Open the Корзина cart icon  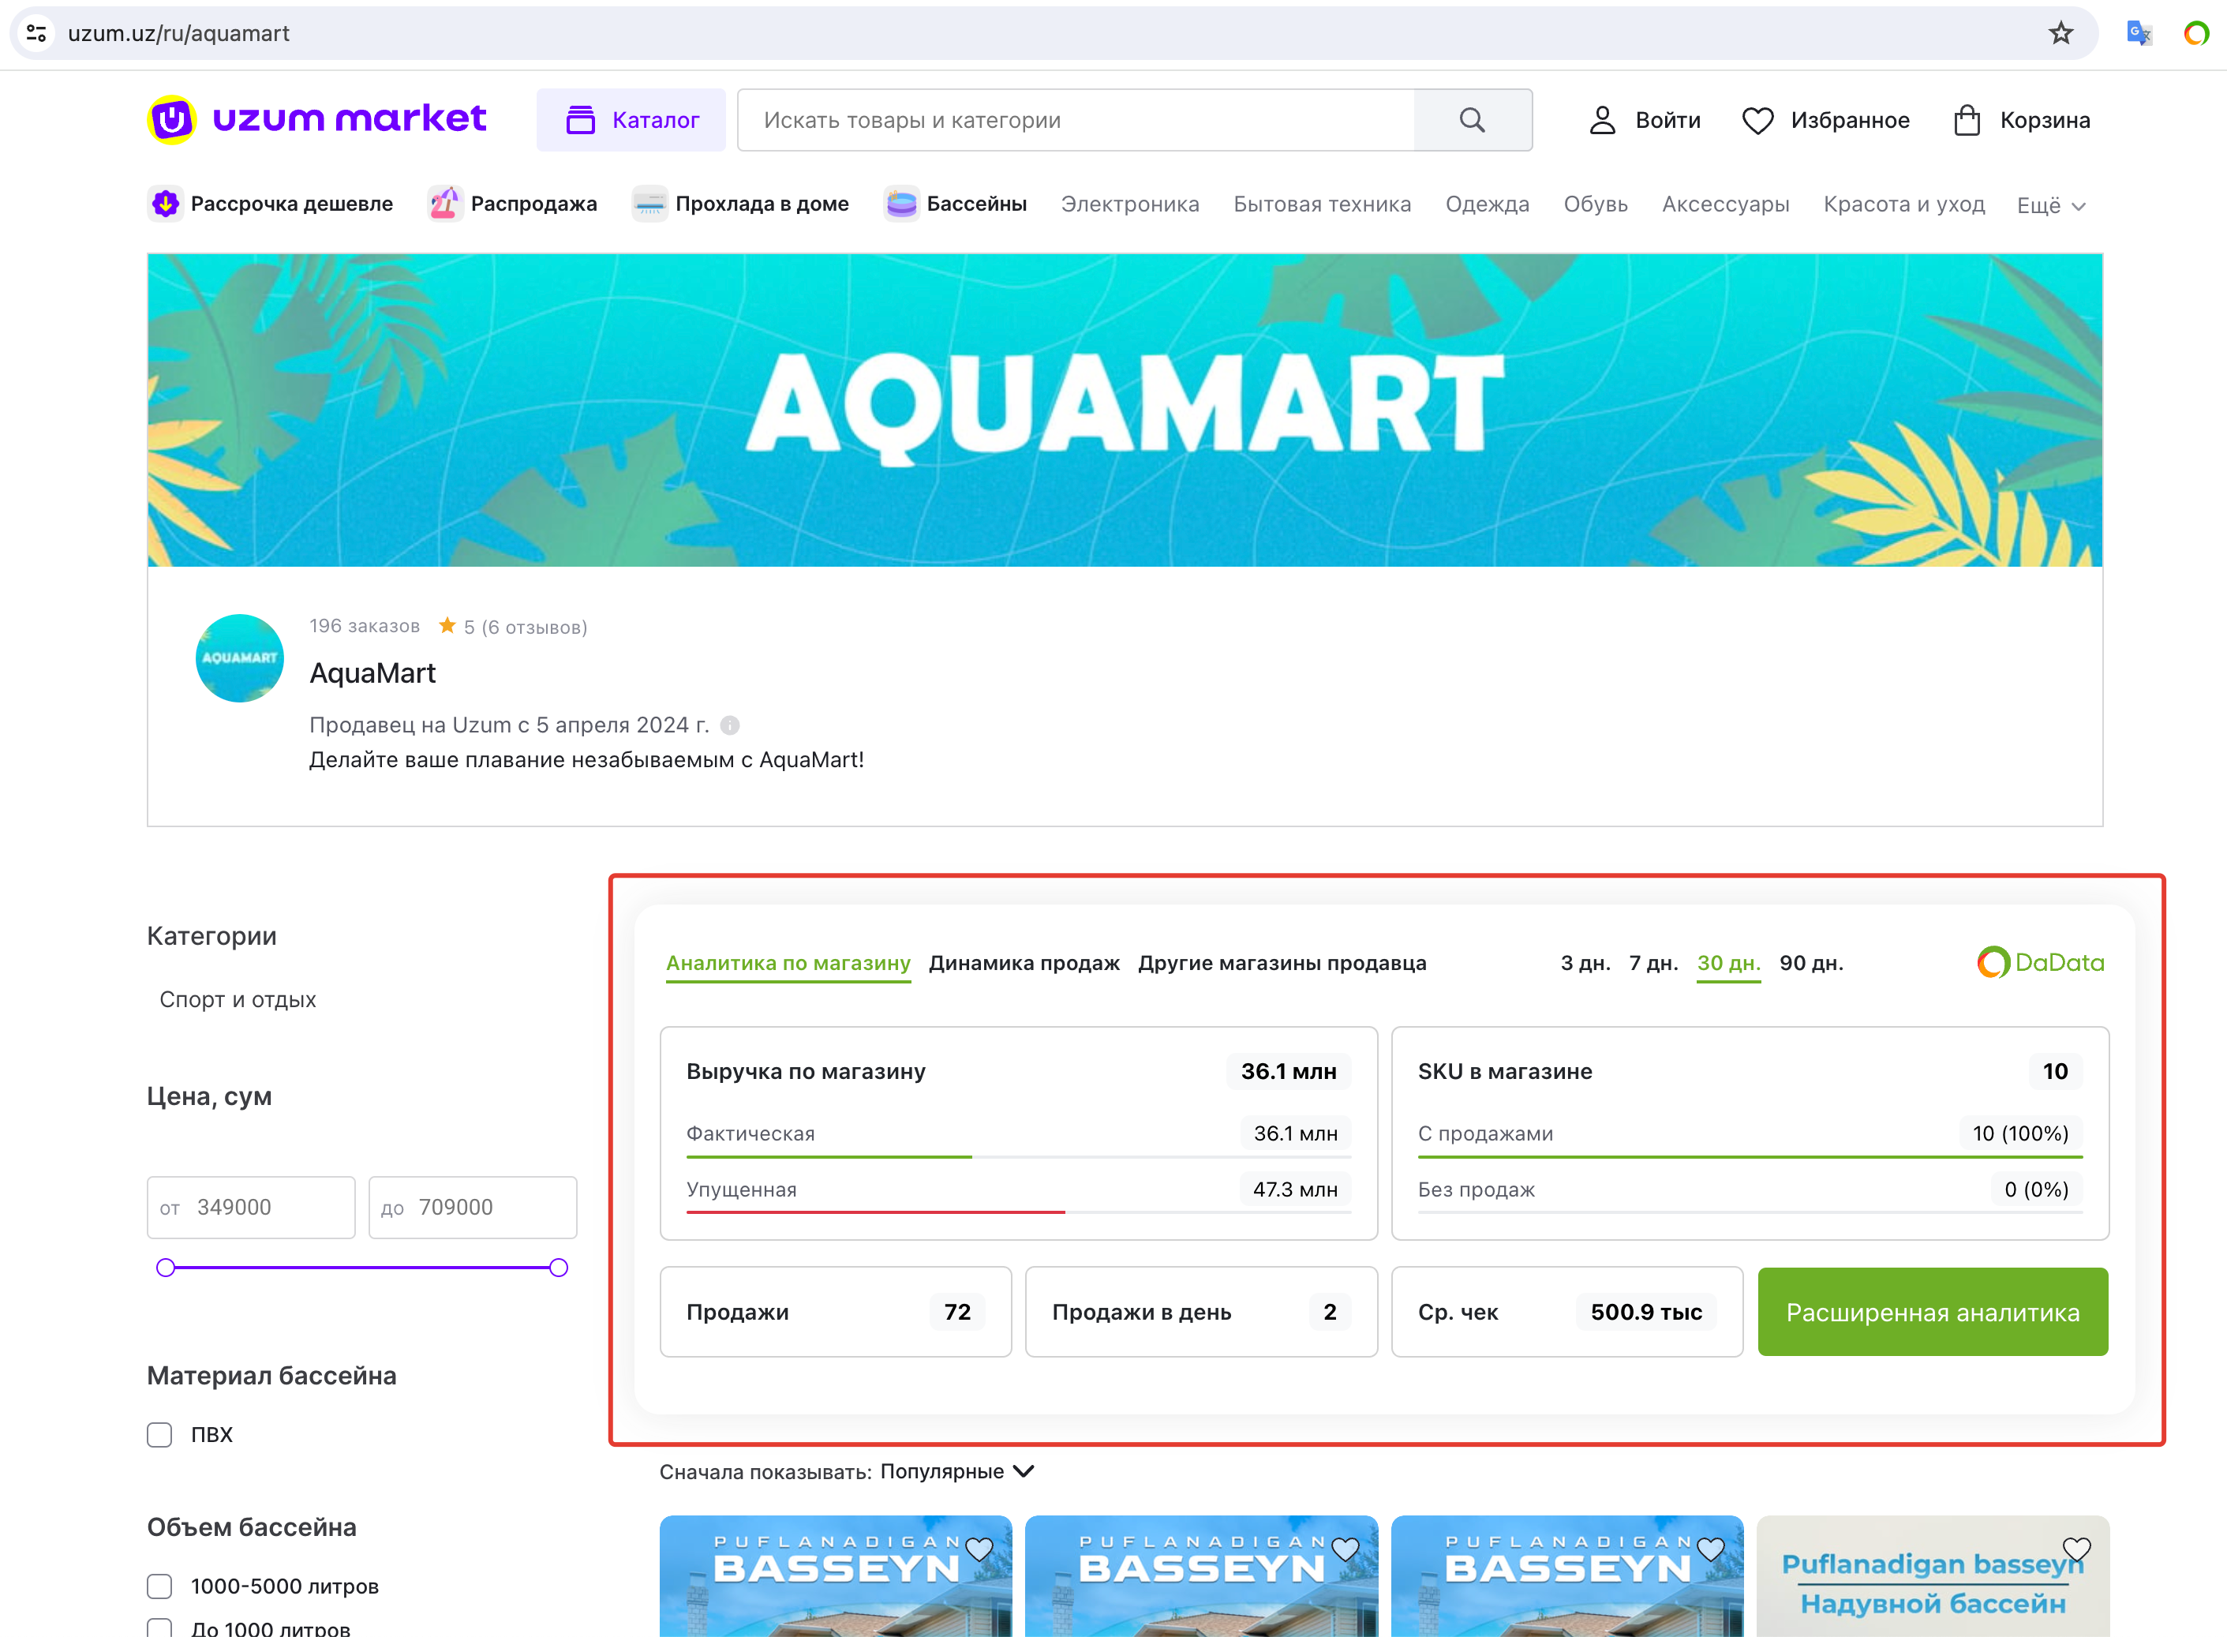(1967, 120)
